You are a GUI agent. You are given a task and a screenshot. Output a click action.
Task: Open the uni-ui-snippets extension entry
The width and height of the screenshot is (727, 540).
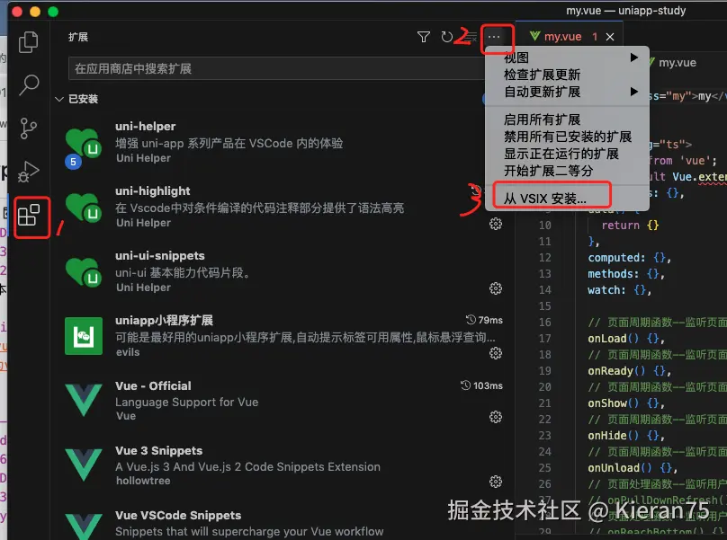283,272
